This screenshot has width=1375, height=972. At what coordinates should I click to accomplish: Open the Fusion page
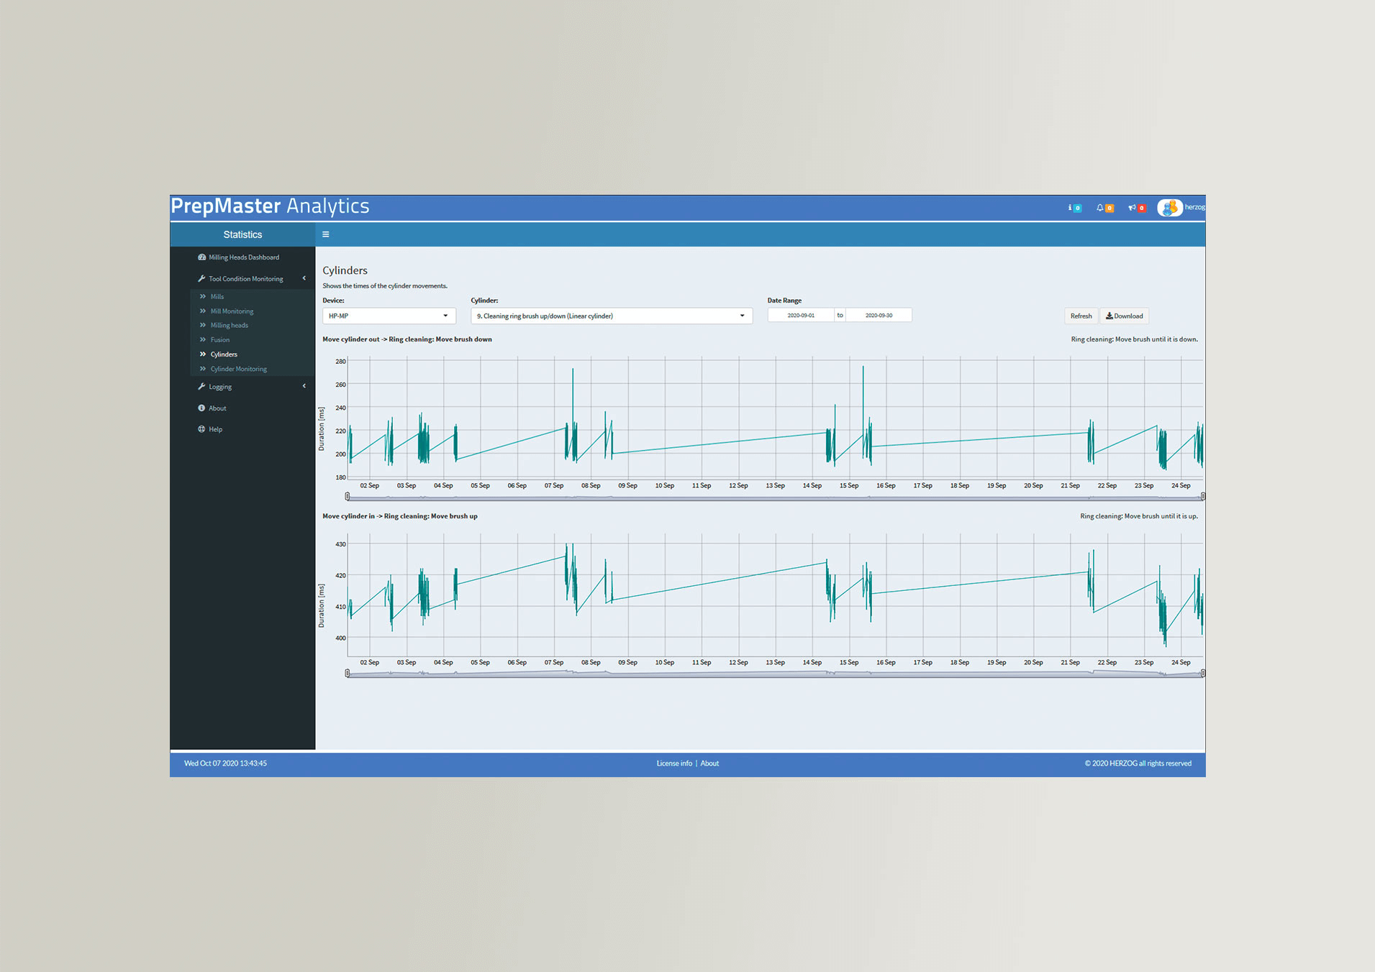pos(219,339)
